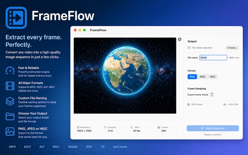Click the FrameFlow app logo icon
This screenshot has height=155, width=248.
point(16,18)
